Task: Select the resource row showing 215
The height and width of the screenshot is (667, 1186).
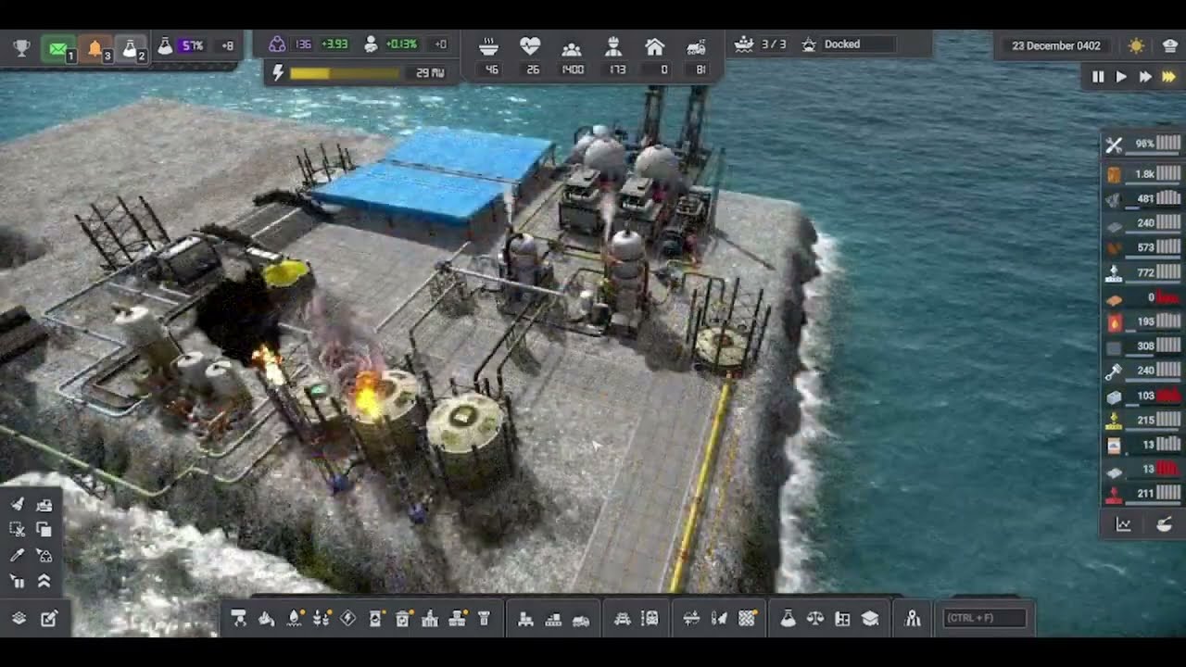Action: (1142, 421)
